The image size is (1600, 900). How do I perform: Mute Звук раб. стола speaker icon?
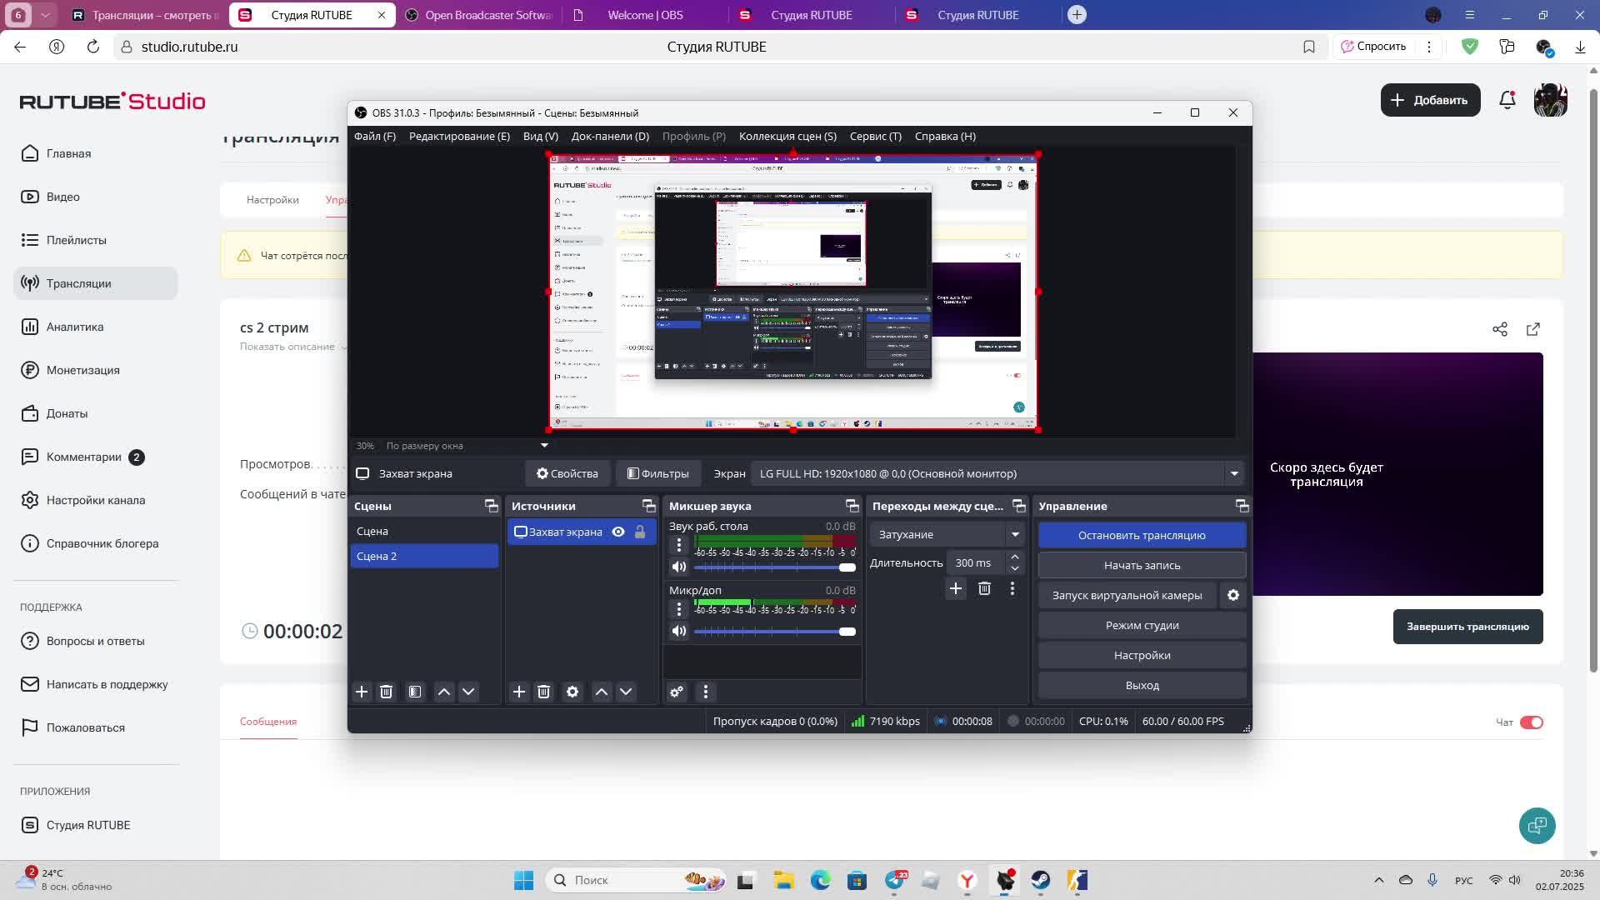(x=679, y=567)
